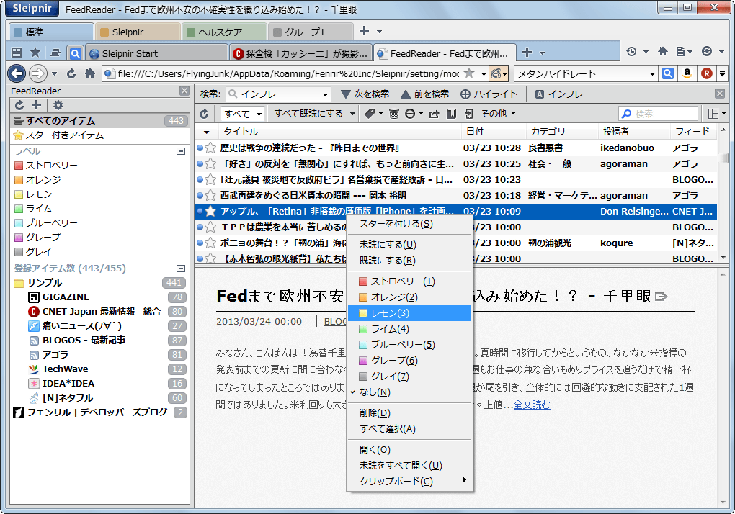Click the layout view icon at toolbar right
This screenshot has width=735, height=514.
pyautogui.click(x=713, y=114)
